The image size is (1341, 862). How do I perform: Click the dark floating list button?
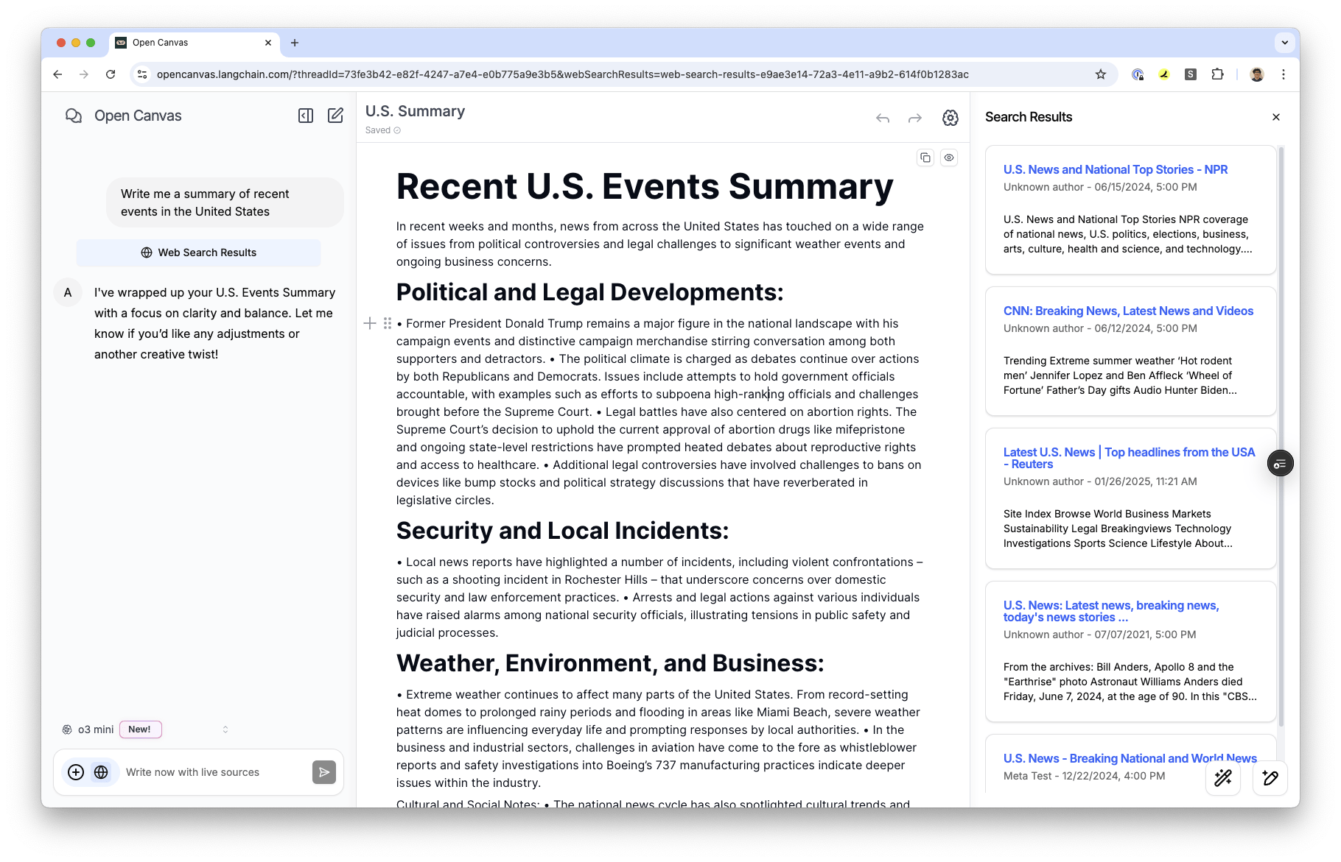(x=1281, y=463)
